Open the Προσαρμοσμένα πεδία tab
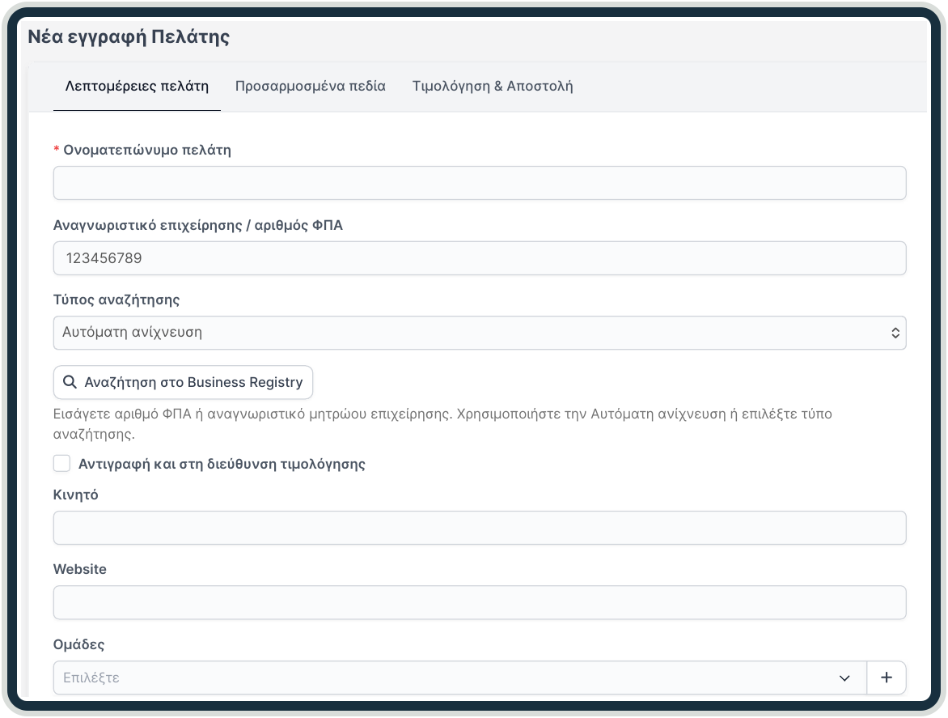 tap(310, 86)
